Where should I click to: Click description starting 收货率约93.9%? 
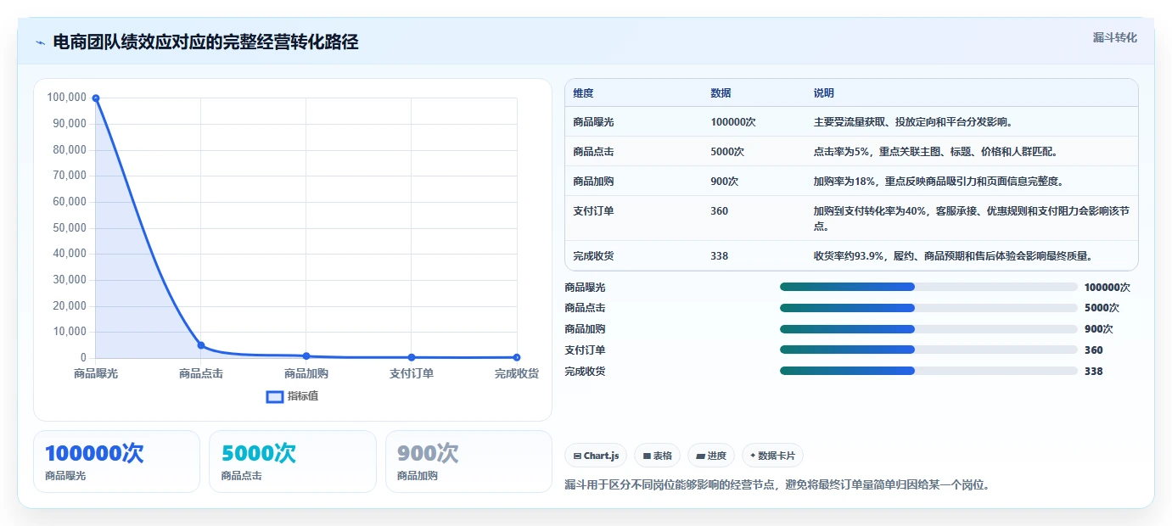pyautogui.click(x=953, y=256)
